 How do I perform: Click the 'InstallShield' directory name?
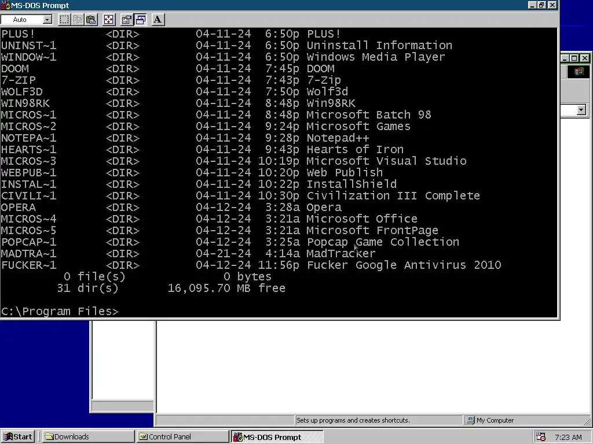[352, 184]
